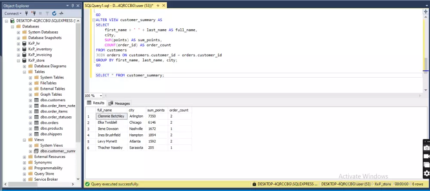Expand the System Databases node
The height and width of the screenshot is (191, 430).
[18, 32]
